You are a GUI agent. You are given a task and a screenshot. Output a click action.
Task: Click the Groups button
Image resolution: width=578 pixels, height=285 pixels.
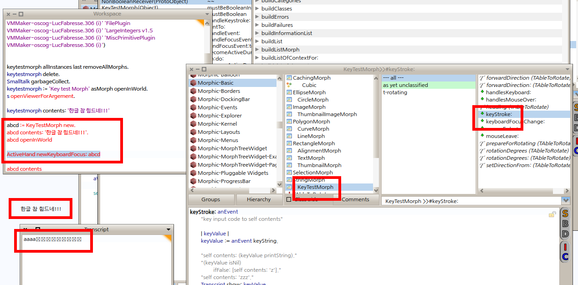tap(211, 199)
